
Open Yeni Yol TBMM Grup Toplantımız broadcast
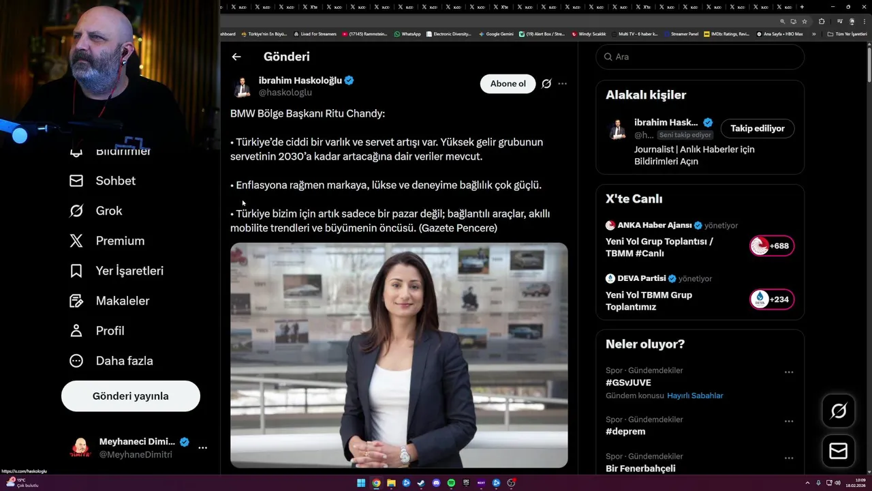click(x=649, y=301)
